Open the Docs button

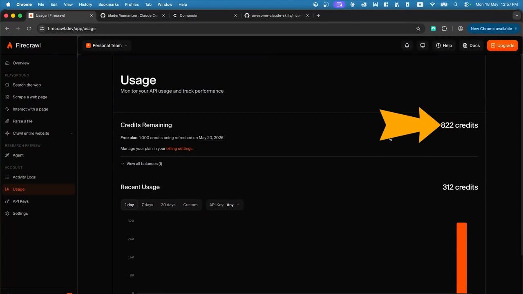pyautogui.click(x=471, y=45)
